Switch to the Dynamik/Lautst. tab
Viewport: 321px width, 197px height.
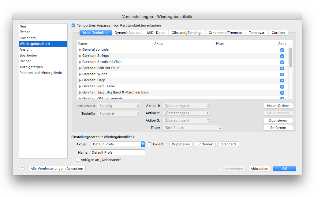pos(128,33)
